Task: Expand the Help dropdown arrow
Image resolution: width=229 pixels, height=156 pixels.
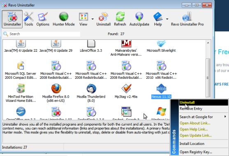Action: 167,19
